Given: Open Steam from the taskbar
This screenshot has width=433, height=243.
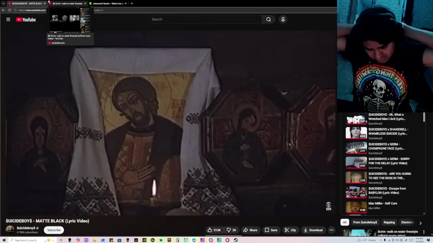Looking at the screenshot, I should [x=235, y=240].
